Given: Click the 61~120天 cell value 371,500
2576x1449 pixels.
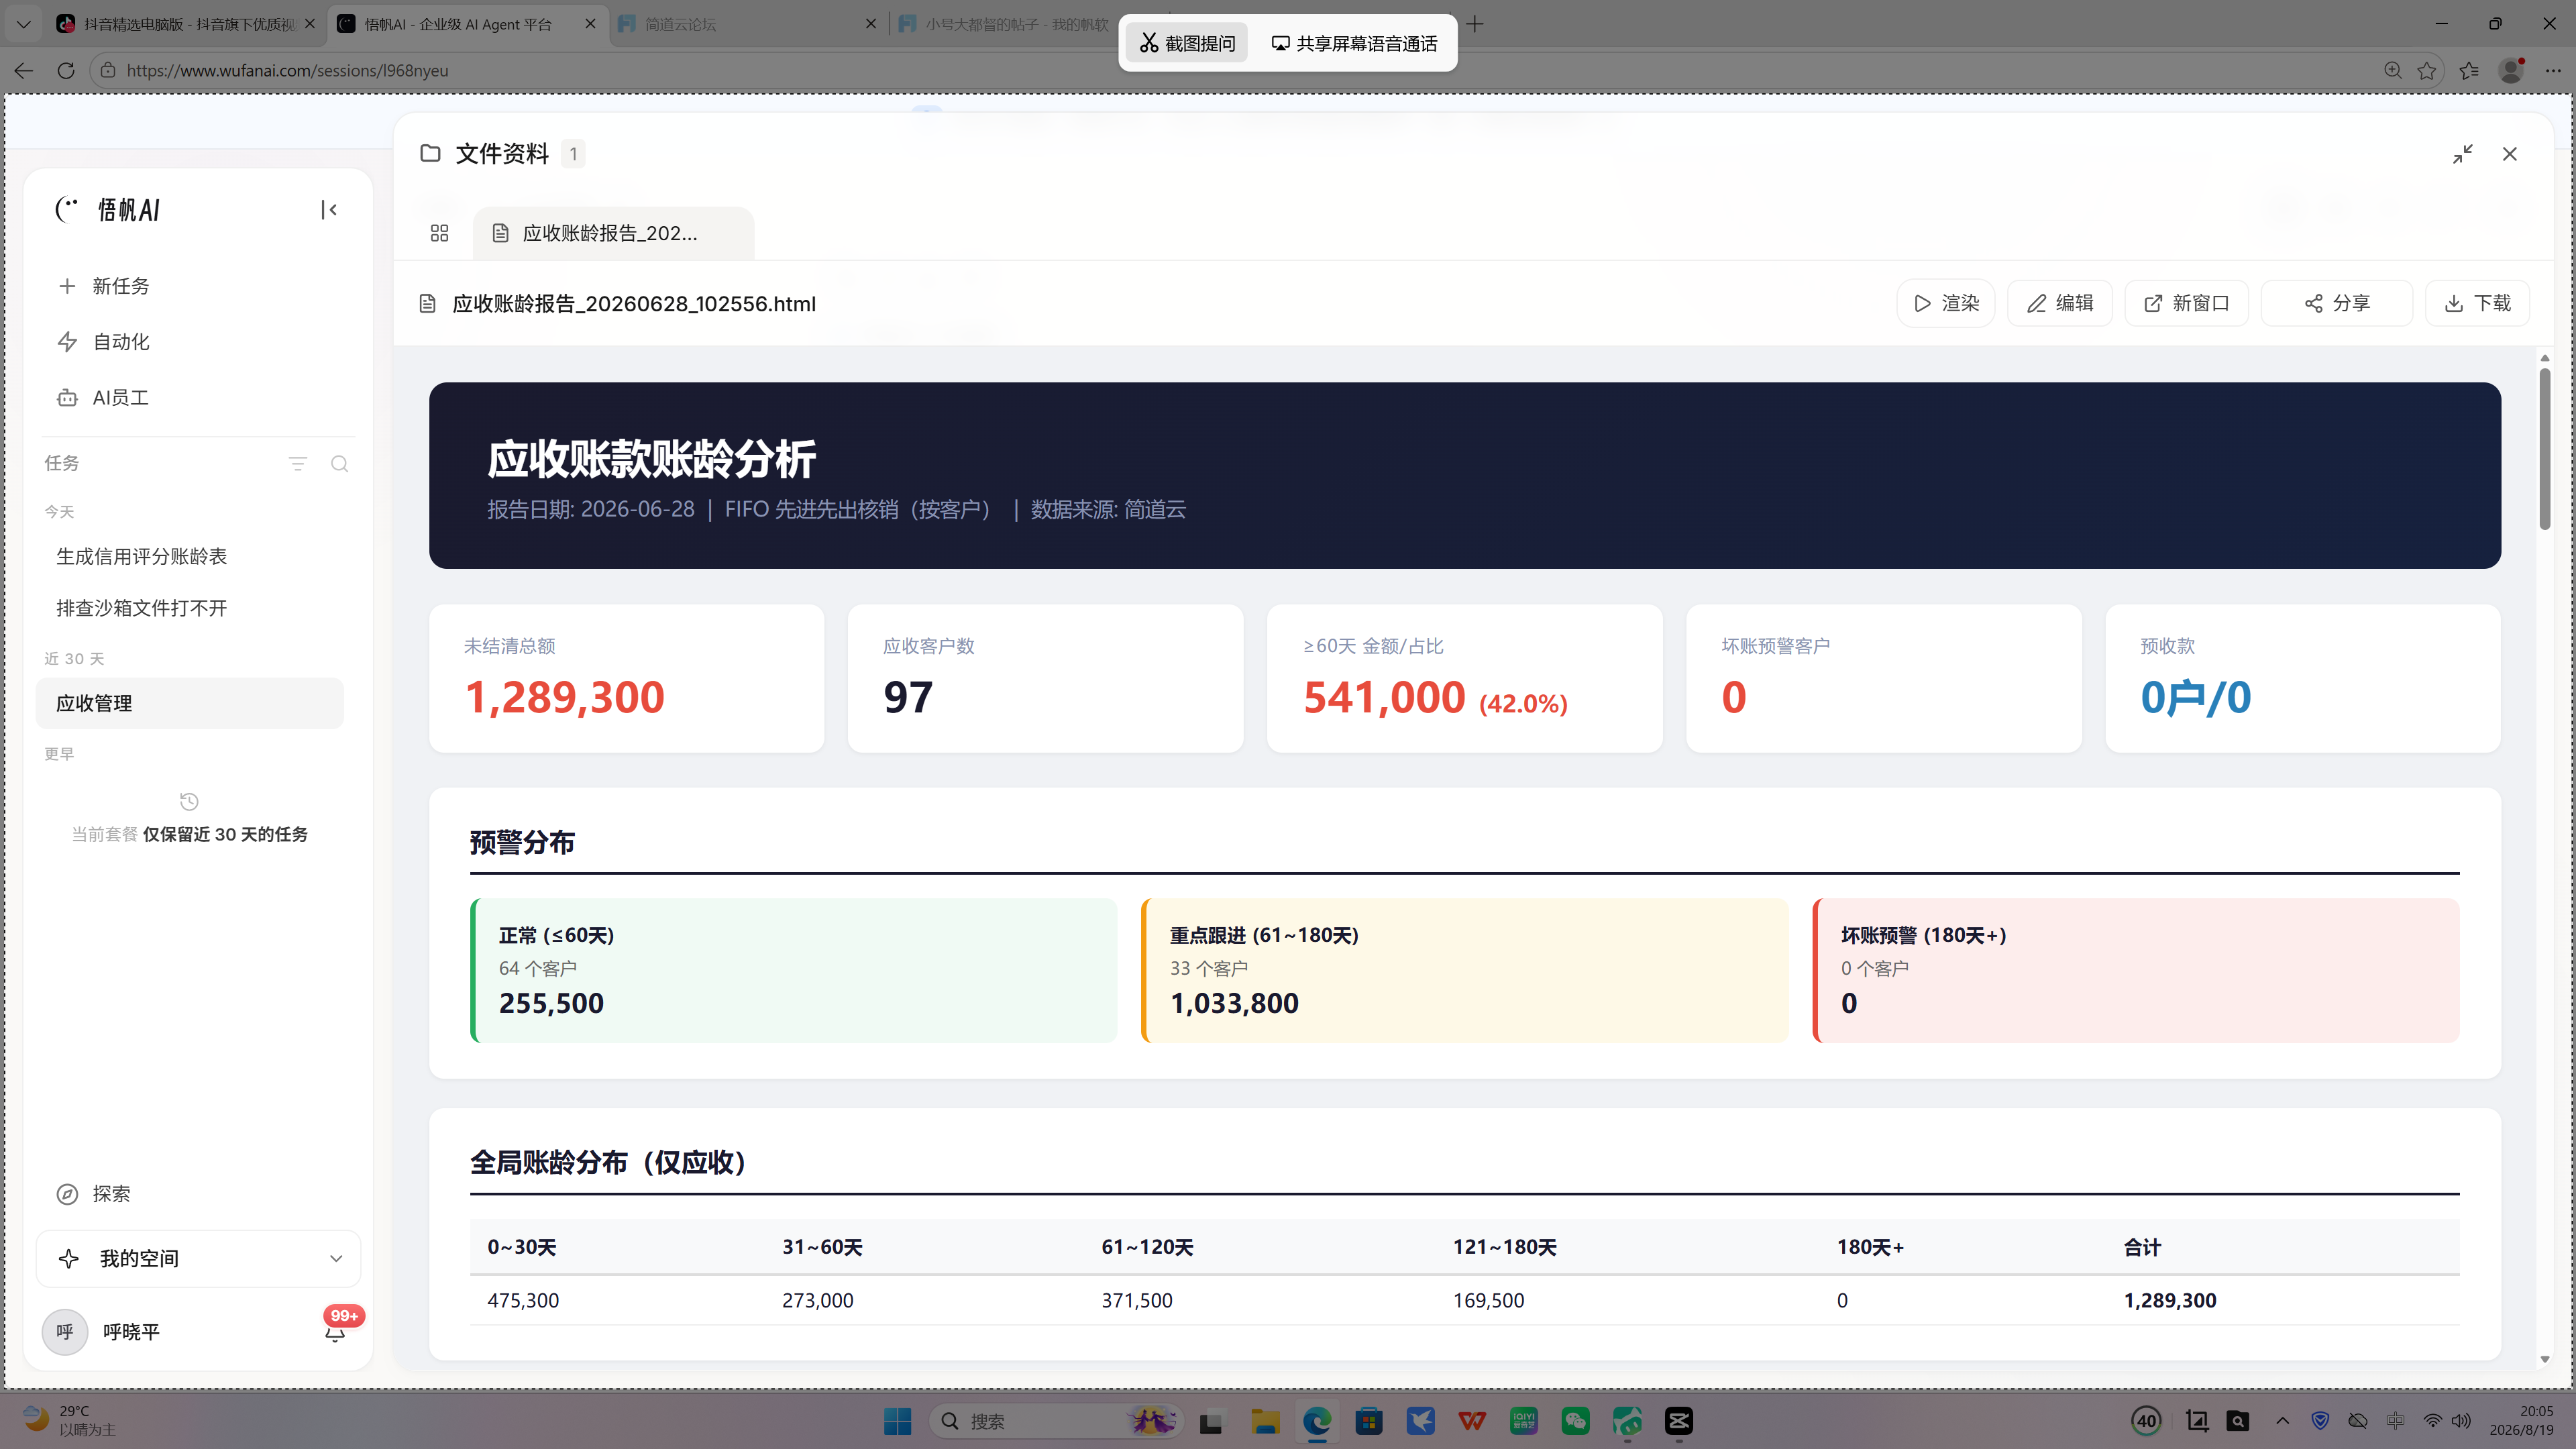Looking at the screenshot, I should (1137, 1301).
